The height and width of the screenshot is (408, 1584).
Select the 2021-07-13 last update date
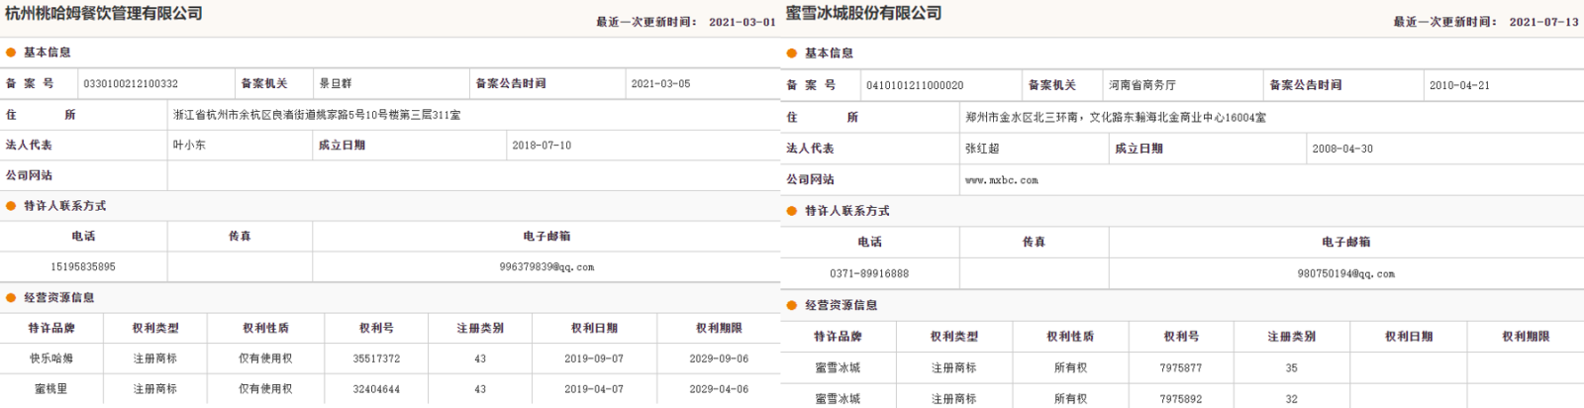[1543, 22]
